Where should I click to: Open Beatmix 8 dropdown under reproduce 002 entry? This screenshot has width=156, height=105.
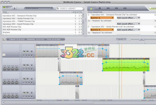[x=102, y=30]
